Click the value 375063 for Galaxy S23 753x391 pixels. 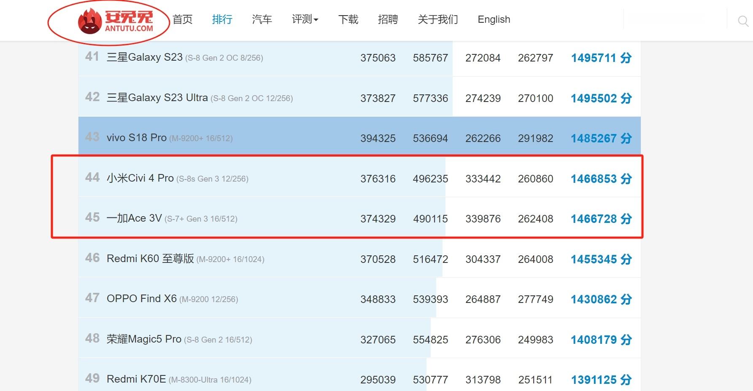378,58
